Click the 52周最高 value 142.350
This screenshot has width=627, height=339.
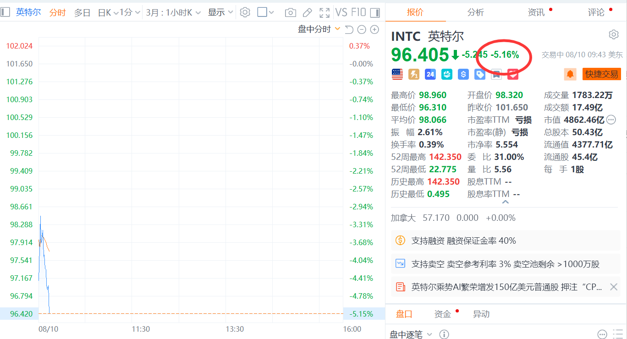coord(445,157)
